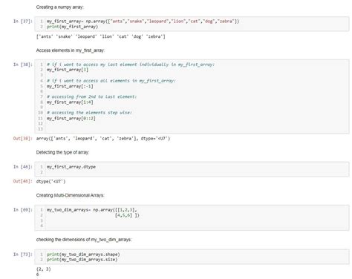This screenshot has width=352, height=279.
Task: Click the np.array animals definition code line
Action: click(x=143, y=22)
